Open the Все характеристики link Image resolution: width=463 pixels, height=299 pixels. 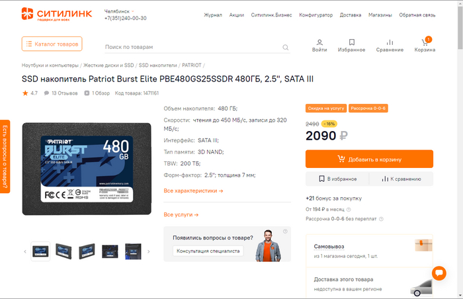point(193,191)
